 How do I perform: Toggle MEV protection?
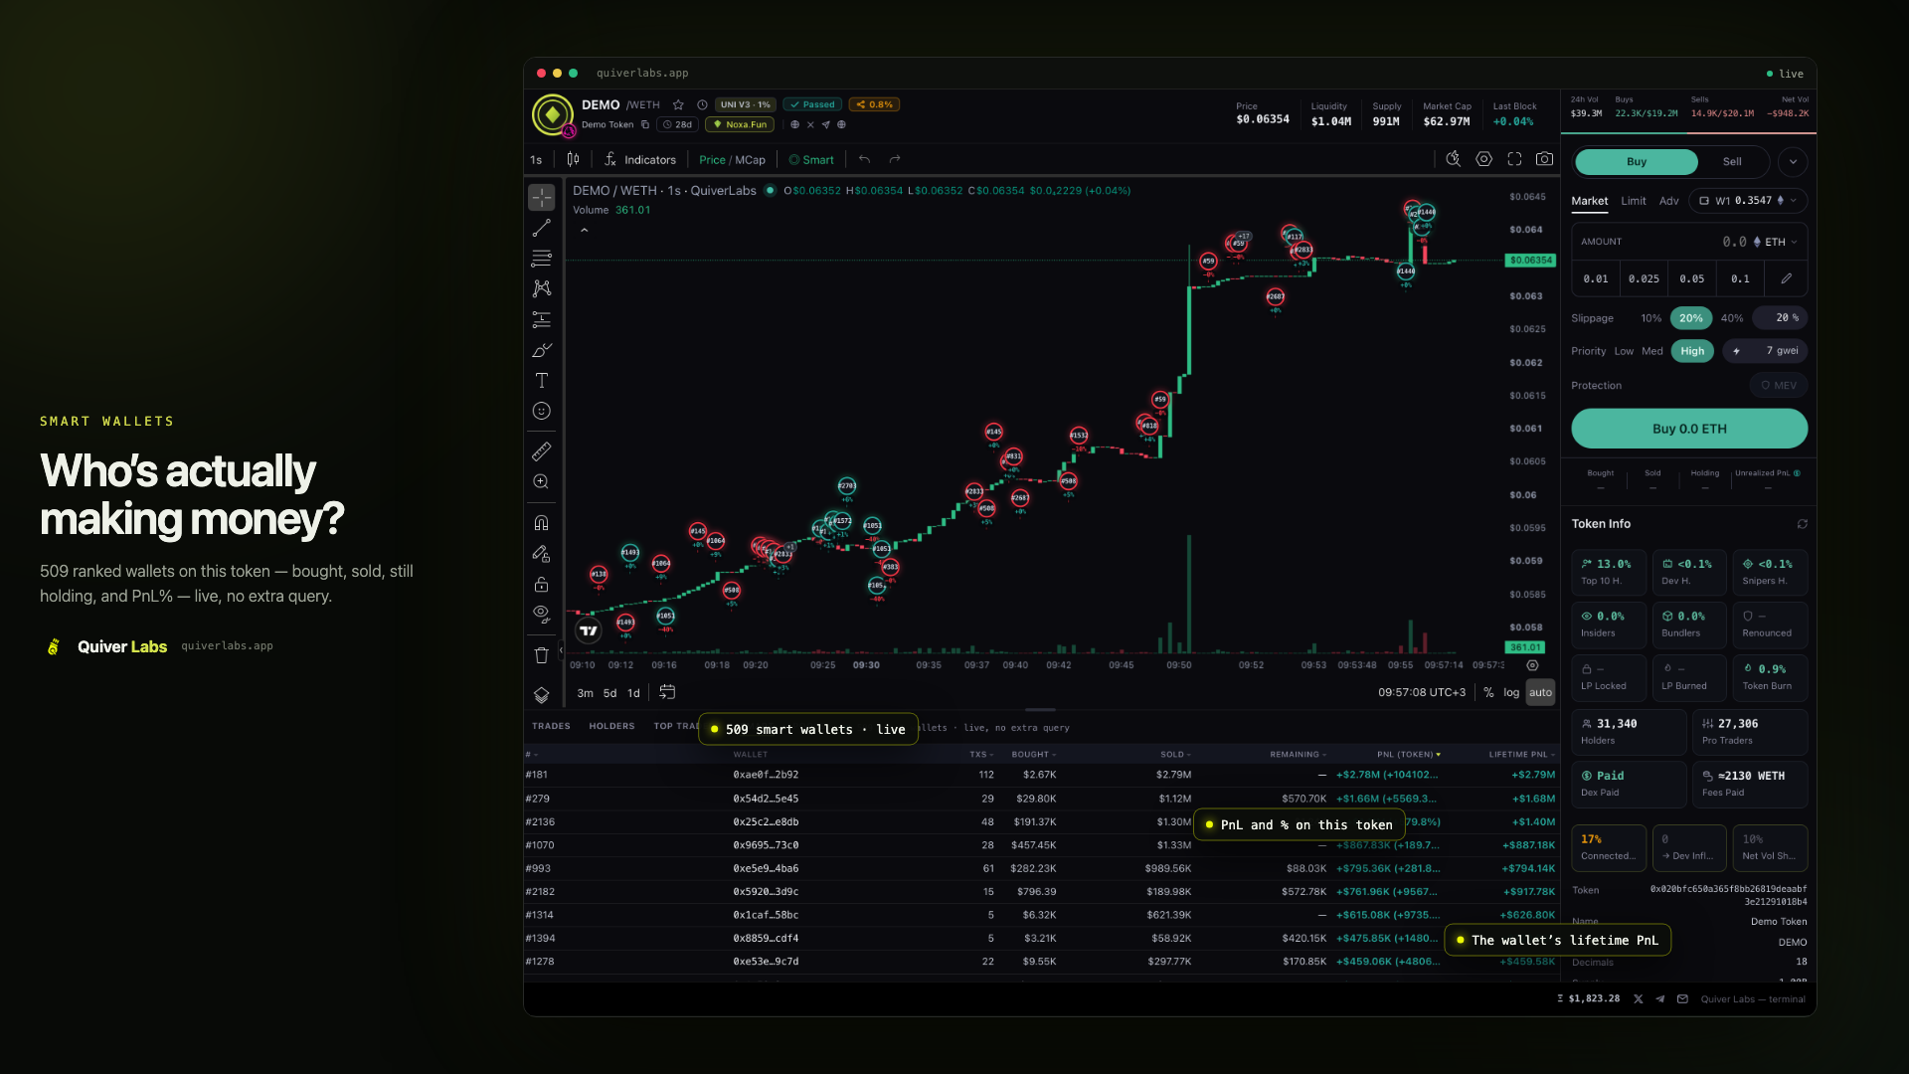pos(1779,386)
